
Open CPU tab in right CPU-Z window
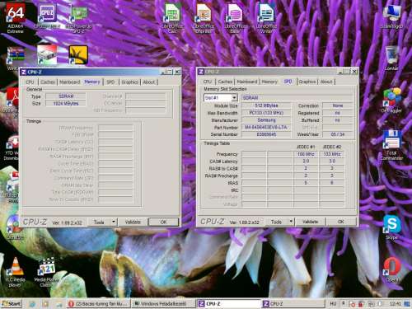(x=208, y=82)
